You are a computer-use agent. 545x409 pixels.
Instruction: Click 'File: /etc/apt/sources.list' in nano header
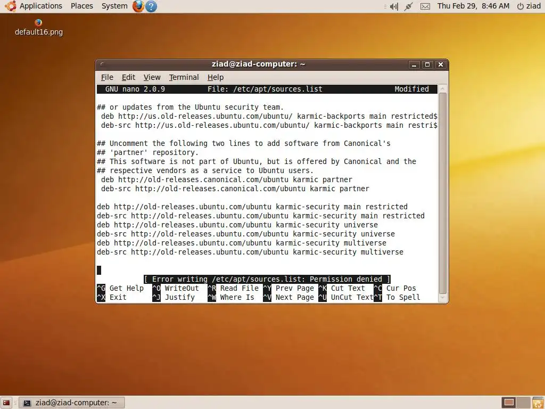pyautogui.click(x=265, y=89)
